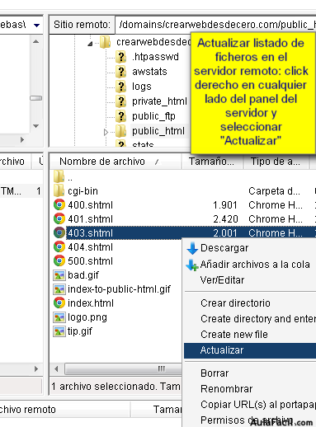Click the Chrome icon next to 400.shtml
316x427 pixels.
point(59,204)
